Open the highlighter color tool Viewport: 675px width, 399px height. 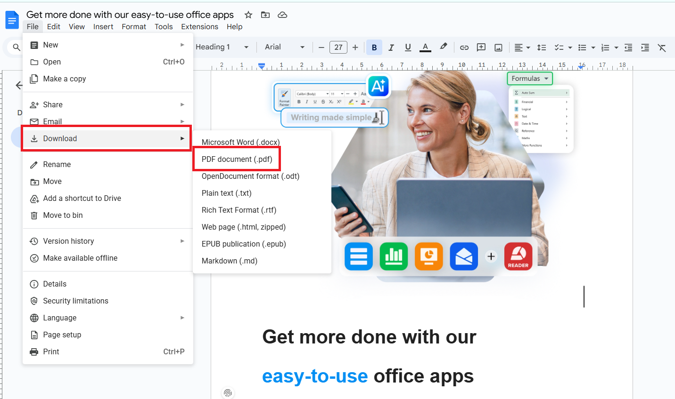pyautogui.click(x=443, y=47)
